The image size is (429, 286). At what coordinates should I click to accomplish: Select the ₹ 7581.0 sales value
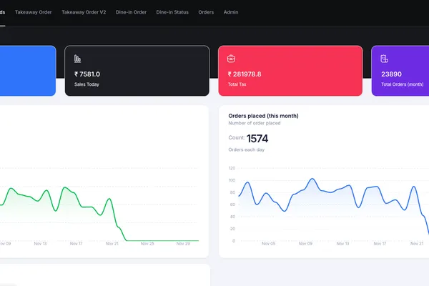pyautogui.click(x=87, y=74)
